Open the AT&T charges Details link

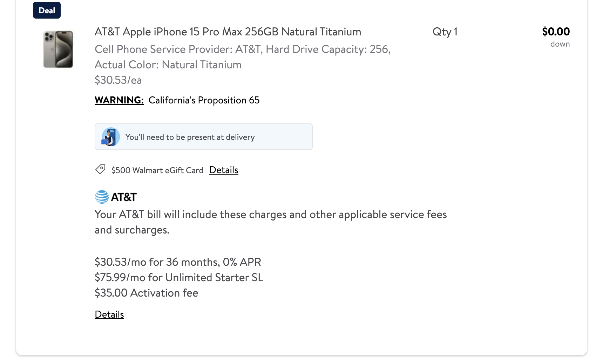click(x=109, y=314)
